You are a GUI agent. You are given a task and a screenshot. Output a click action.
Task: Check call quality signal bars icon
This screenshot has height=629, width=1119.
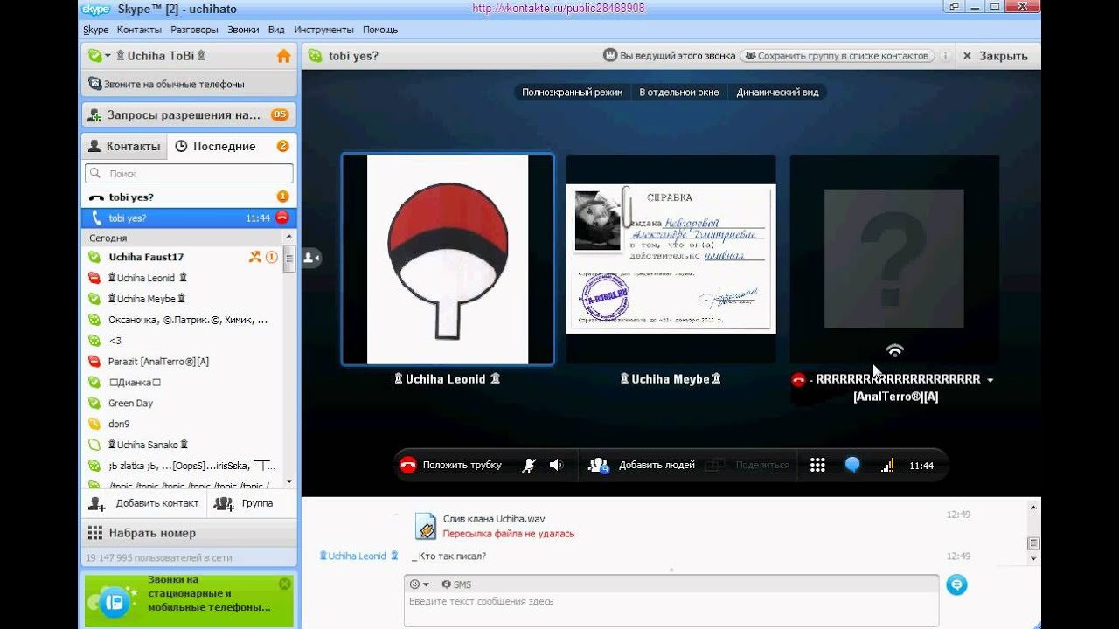887,466
